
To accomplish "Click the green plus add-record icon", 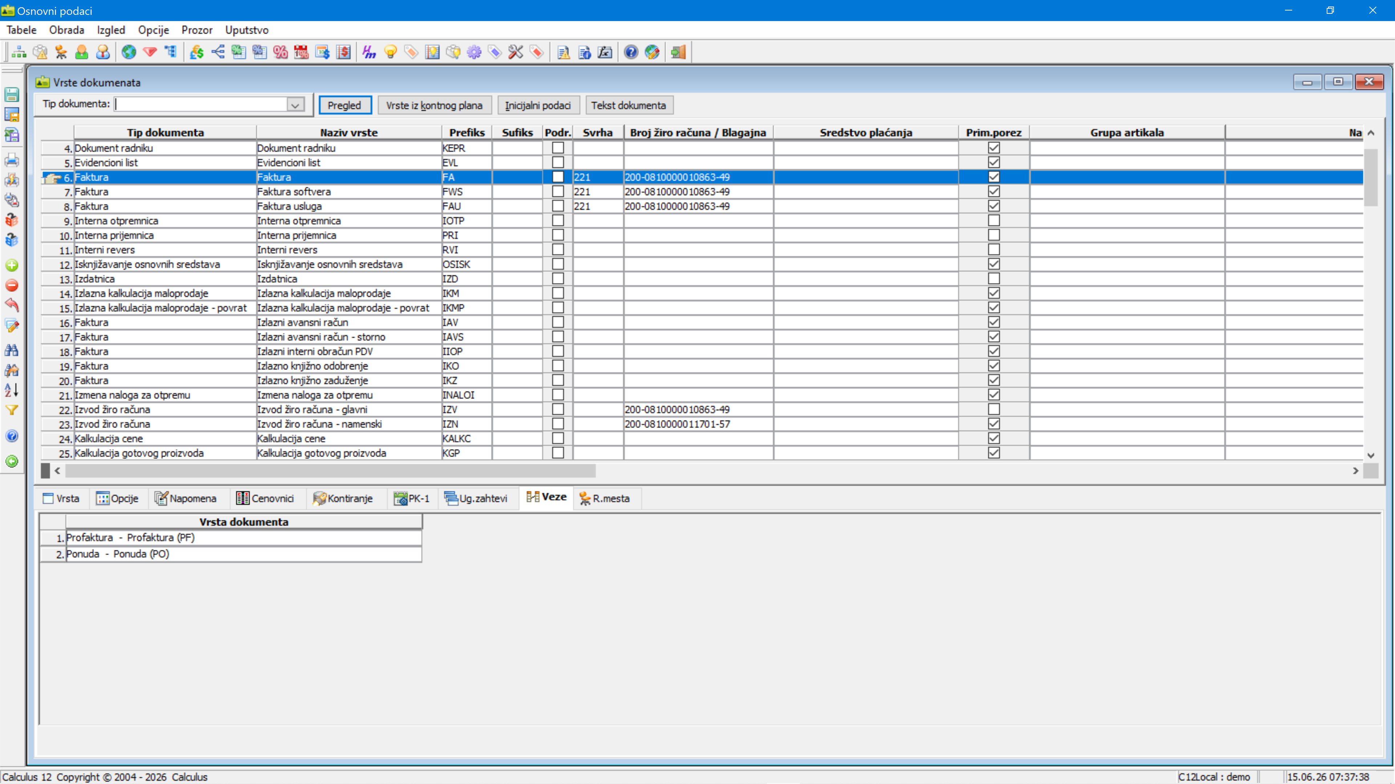I will click(x=12, y=265).
